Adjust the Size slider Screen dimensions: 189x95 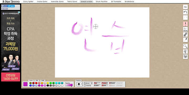[x=97, y=83]
